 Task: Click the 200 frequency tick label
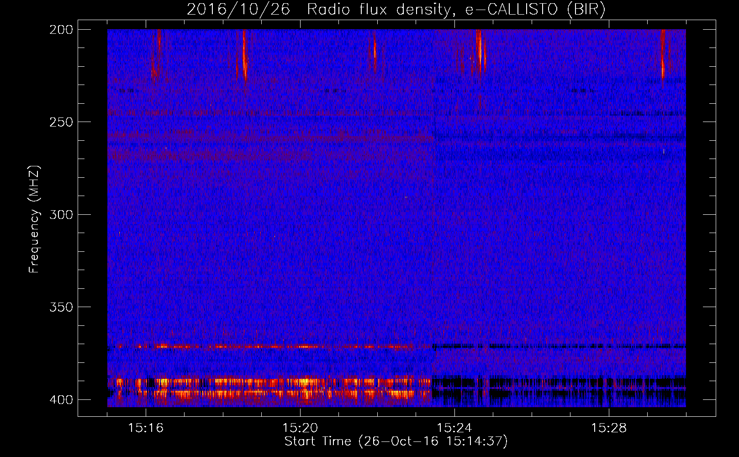pos(61,30)
